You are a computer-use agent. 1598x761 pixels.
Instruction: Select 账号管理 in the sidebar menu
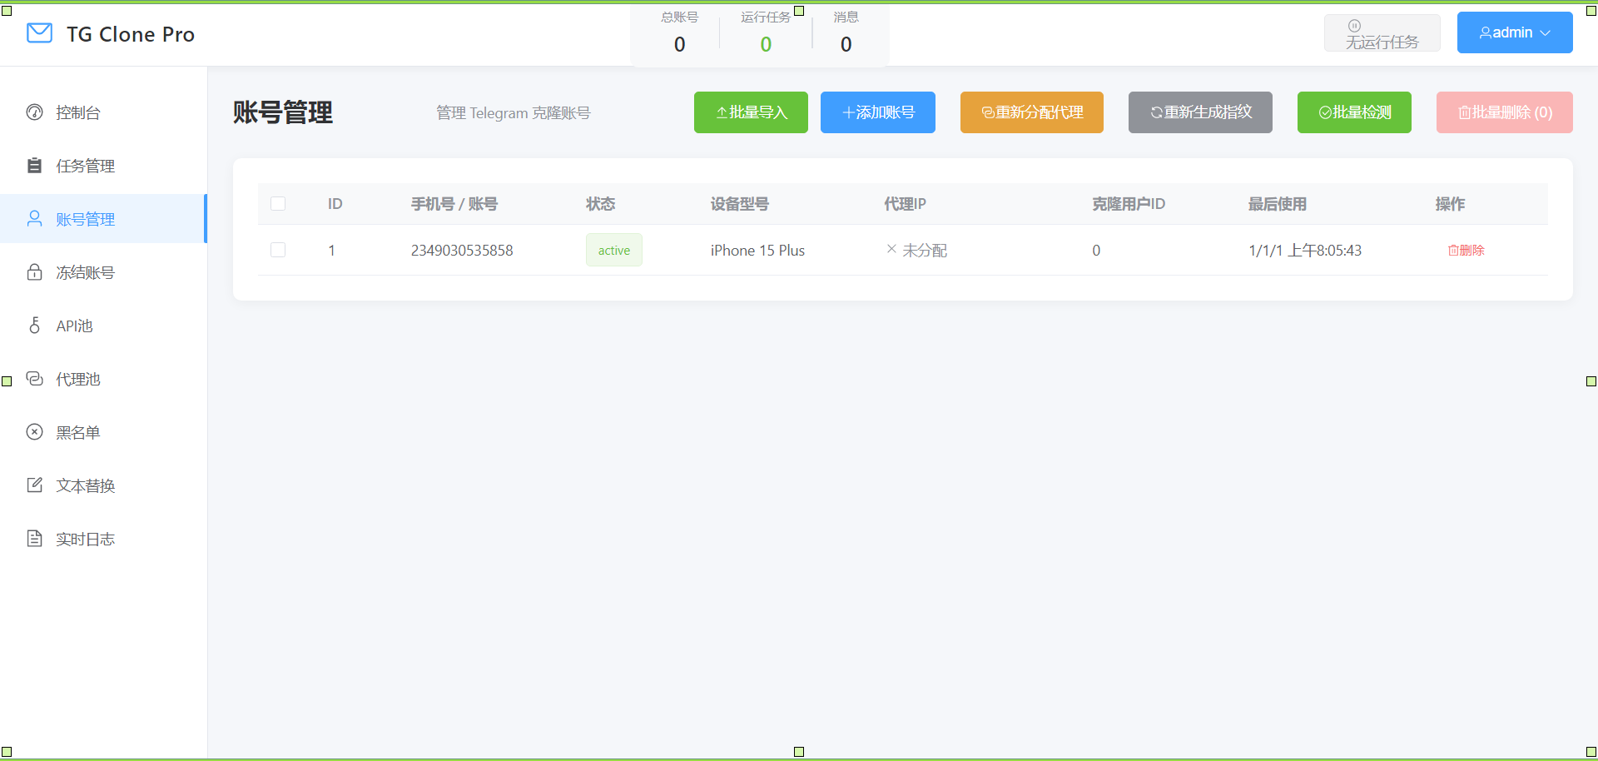click(x=86, y=219)
